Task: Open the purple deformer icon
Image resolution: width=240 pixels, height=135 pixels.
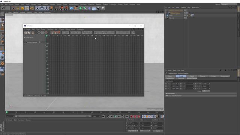Action: pos(89,8)
